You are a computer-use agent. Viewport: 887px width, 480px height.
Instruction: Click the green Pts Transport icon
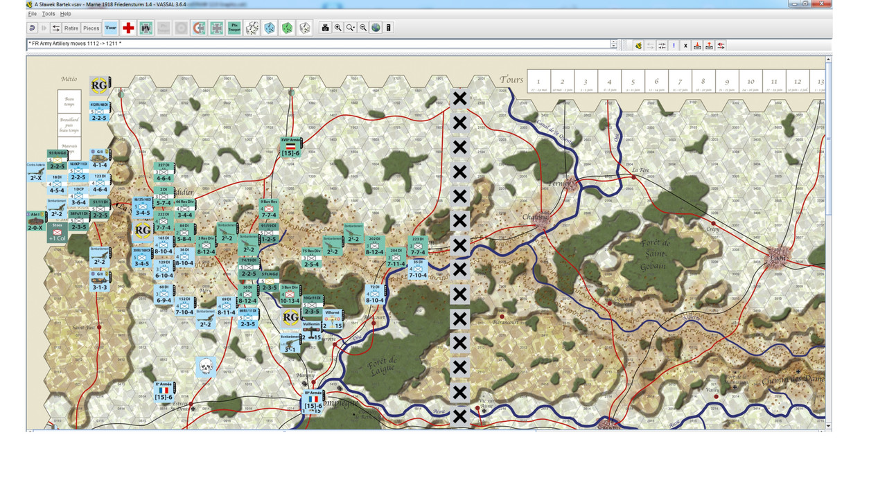tap(234, 28)
